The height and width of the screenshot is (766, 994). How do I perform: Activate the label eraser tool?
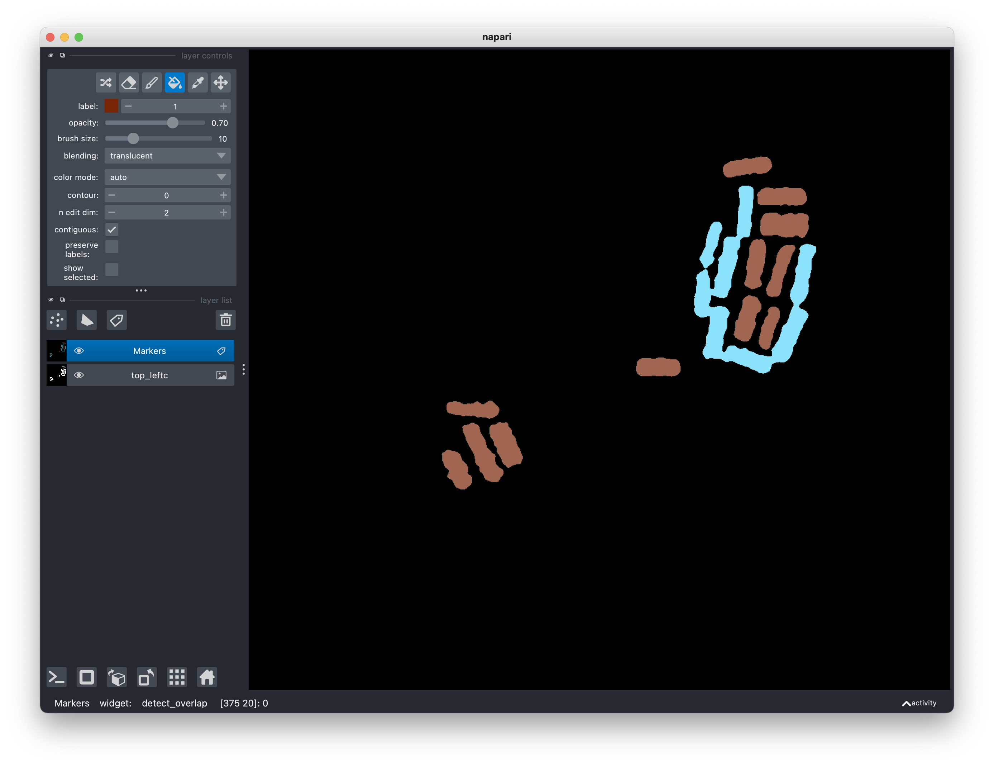129,82
